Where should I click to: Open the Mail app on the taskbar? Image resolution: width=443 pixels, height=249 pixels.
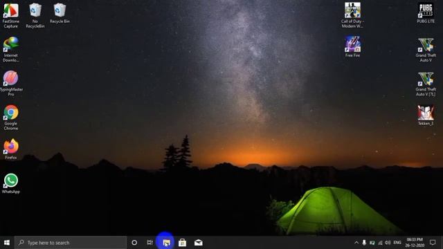(199, 243)
